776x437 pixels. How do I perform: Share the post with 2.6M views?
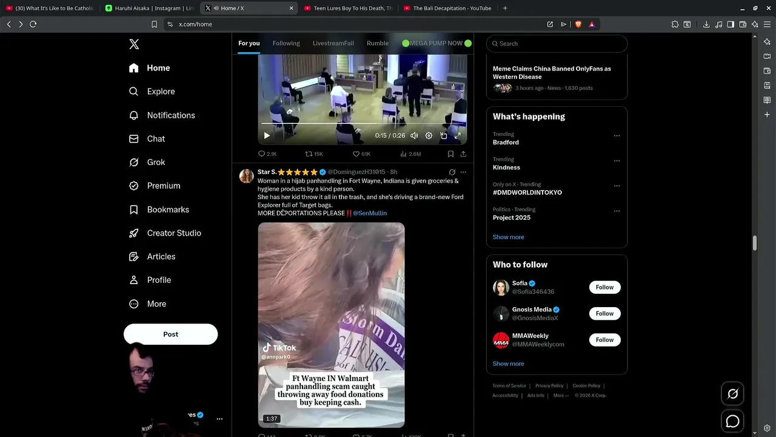[x=463, y=154]
